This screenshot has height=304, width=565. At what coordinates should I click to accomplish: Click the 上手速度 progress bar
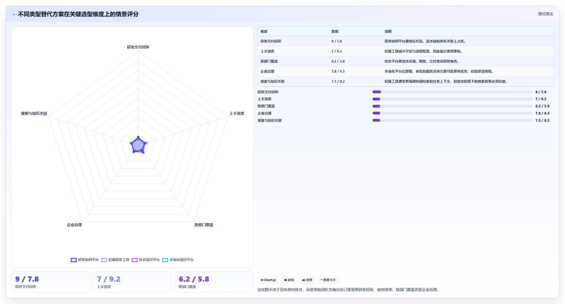pyautogui.click(x=453, y=99)
